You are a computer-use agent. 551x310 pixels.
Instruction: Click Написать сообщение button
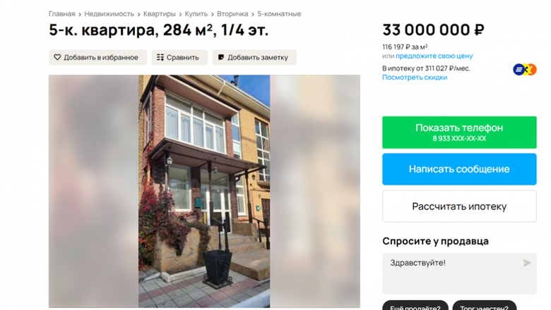pos(459,169)
